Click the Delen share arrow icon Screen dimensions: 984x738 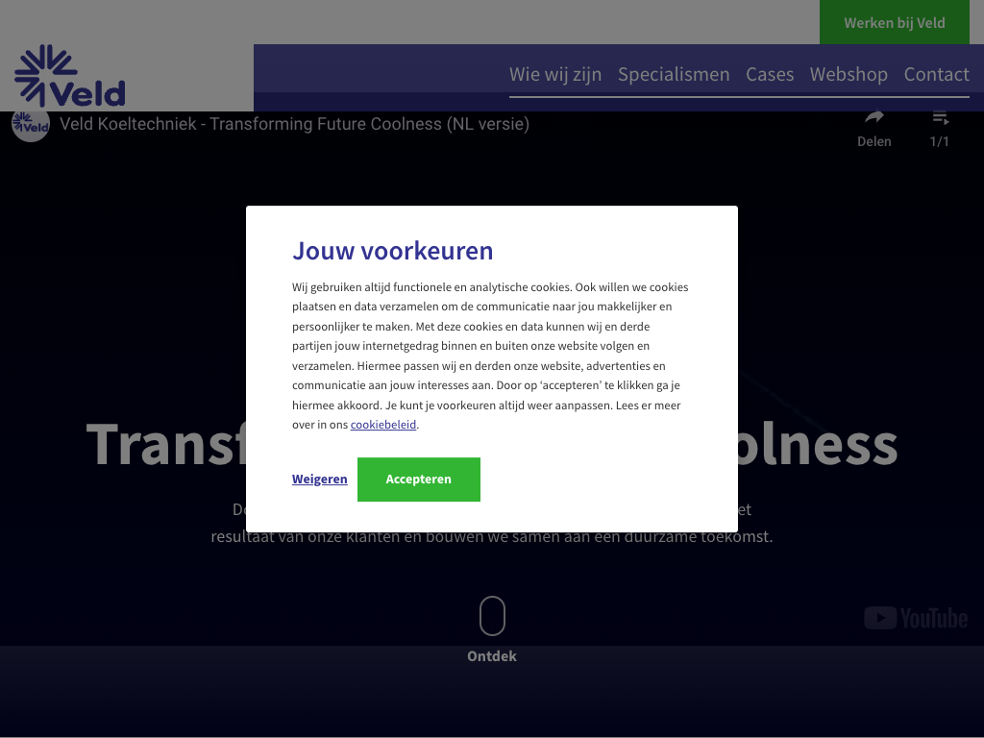[x=873, y=118]
